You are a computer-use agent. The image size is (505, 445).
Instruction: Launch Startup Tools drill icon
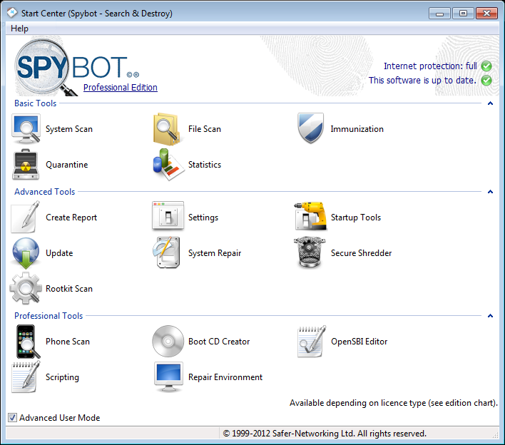click(x=311, y=218)
